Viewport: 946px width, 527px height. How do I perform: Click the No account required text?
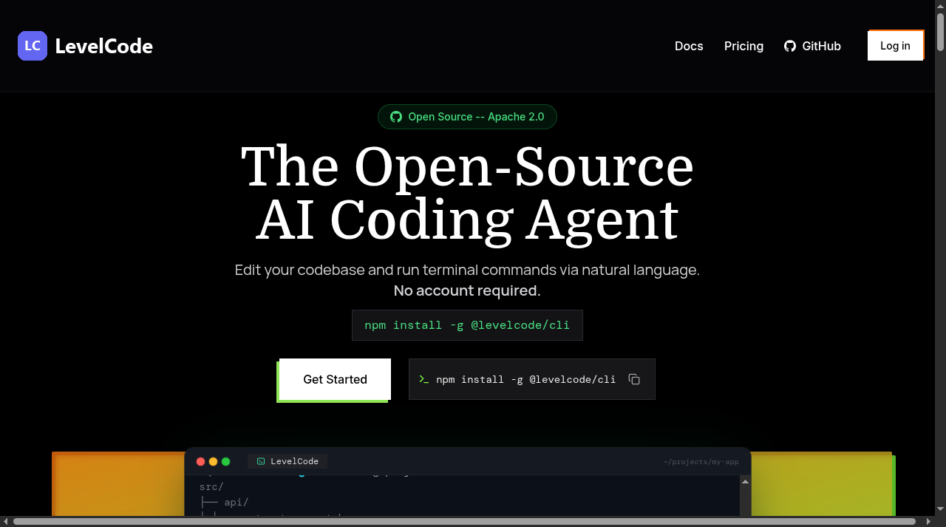click(467, 290)
